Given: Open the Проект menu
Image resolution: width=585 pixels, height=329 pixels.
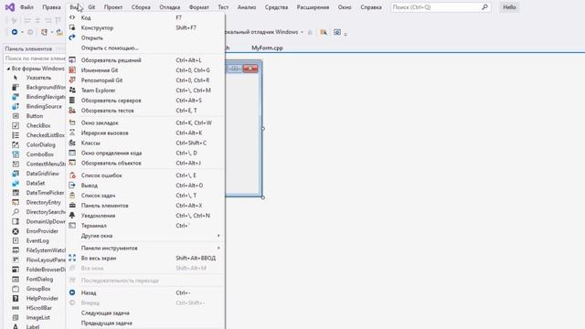Looking at the screenshot, I should point(113,7).
